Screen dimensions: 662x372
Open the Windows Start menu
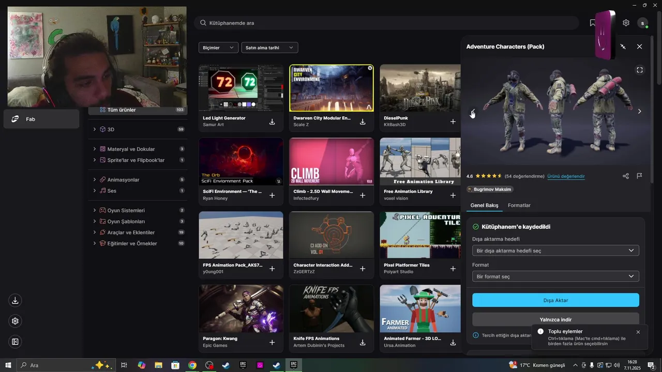tap(8, 365)
